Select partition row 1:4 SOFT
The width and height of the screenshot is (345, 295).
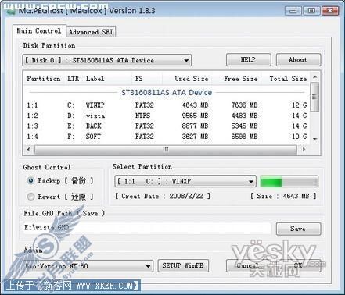[x=167, y=137]
